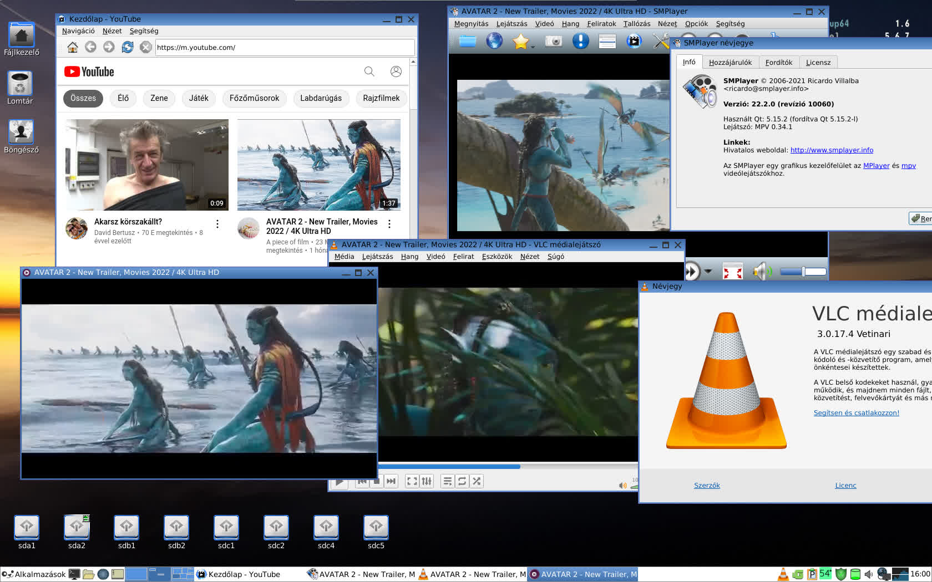The image size is (932, 582).
Task: Click the mpv link in about dialog
Action: point(908,166)
